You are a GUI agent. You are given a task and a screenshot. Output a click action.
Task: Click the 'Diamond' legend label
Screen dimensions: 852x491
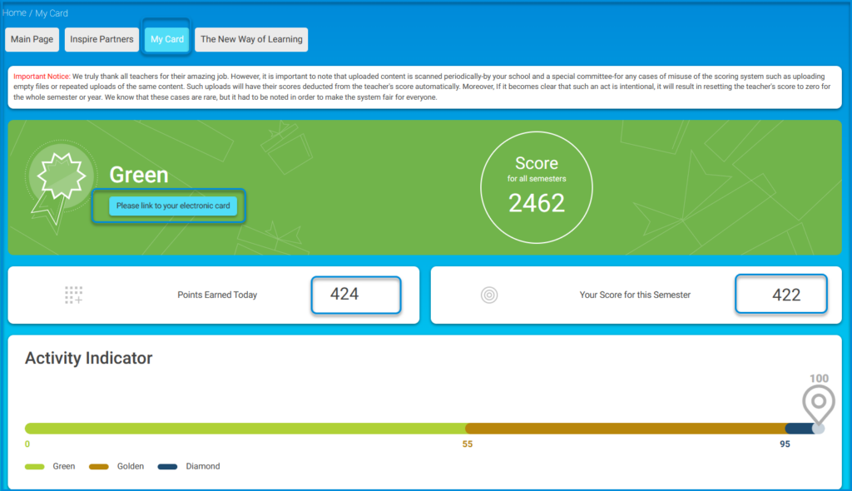tap(203, 467)
